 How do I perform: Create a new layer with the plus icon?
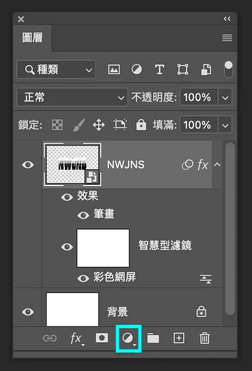(x=179, y=338)
